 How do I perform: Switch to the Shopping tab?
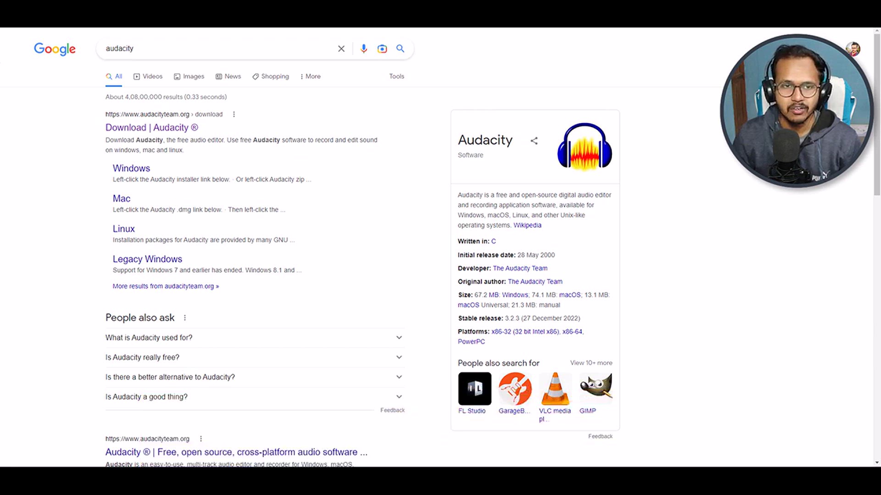(271, 77)
